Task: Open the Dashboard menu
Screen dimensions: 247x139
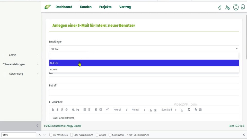Action: tap(64, 7)
